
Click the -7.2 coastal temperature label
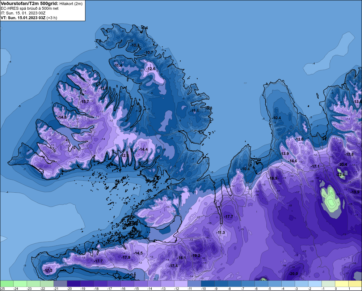pyautogui.click(x=98, y=41)
